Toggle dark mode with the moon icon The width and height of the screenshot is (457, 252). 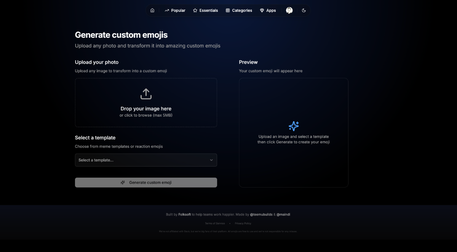point(304,11)
